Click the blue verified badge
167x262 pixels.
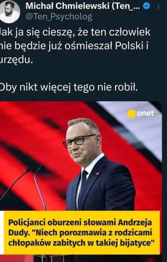click(x=147, y=6)
